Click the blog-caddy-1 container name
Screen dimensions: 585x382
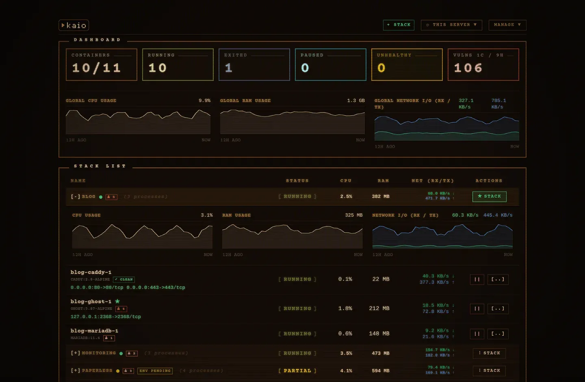91,272
